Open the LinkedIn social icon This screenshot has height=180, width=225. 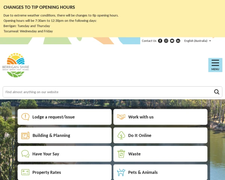(178, 41)
